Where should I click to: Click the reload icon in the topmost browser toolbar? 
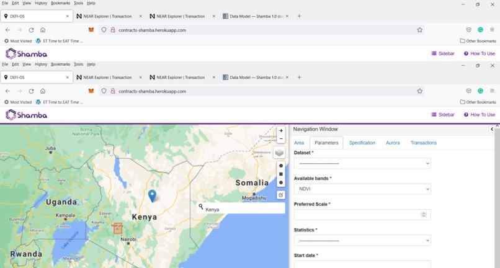pyautogui.click(x=31, y=30)
